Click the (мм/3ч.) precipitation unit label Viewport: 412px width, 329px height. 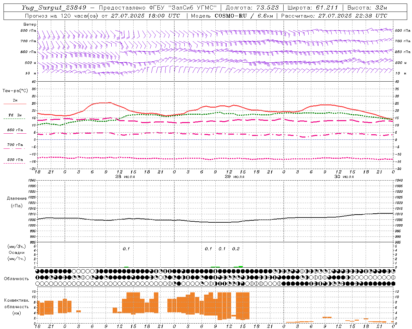pyautogui.click(x=16, y=246)
